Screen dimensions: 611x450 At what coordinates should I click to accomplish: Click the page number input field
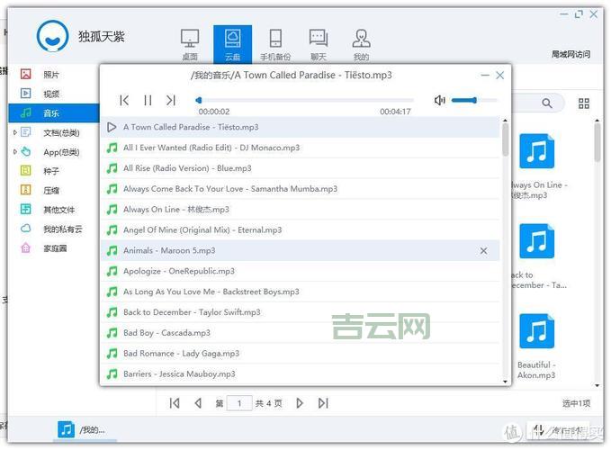tap(239, 403)
